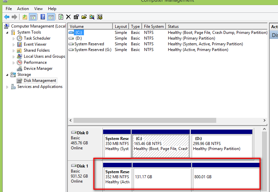Sort by the Layout column header
The width and height of the screenshot is (278, 192).
[121, 27]
